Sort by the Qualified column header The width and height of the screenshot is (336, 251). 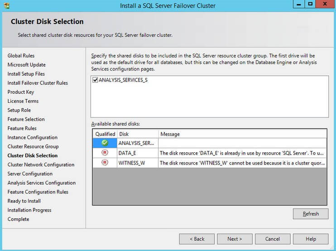105,134
